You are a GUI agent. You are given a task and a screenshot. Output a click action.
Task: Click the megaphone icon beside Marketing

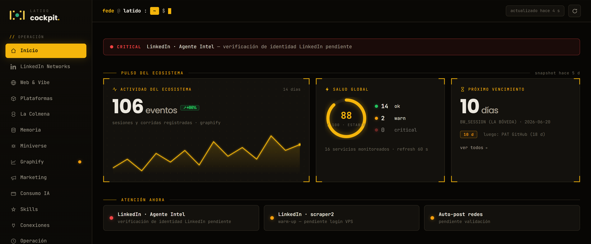point(13,178)
